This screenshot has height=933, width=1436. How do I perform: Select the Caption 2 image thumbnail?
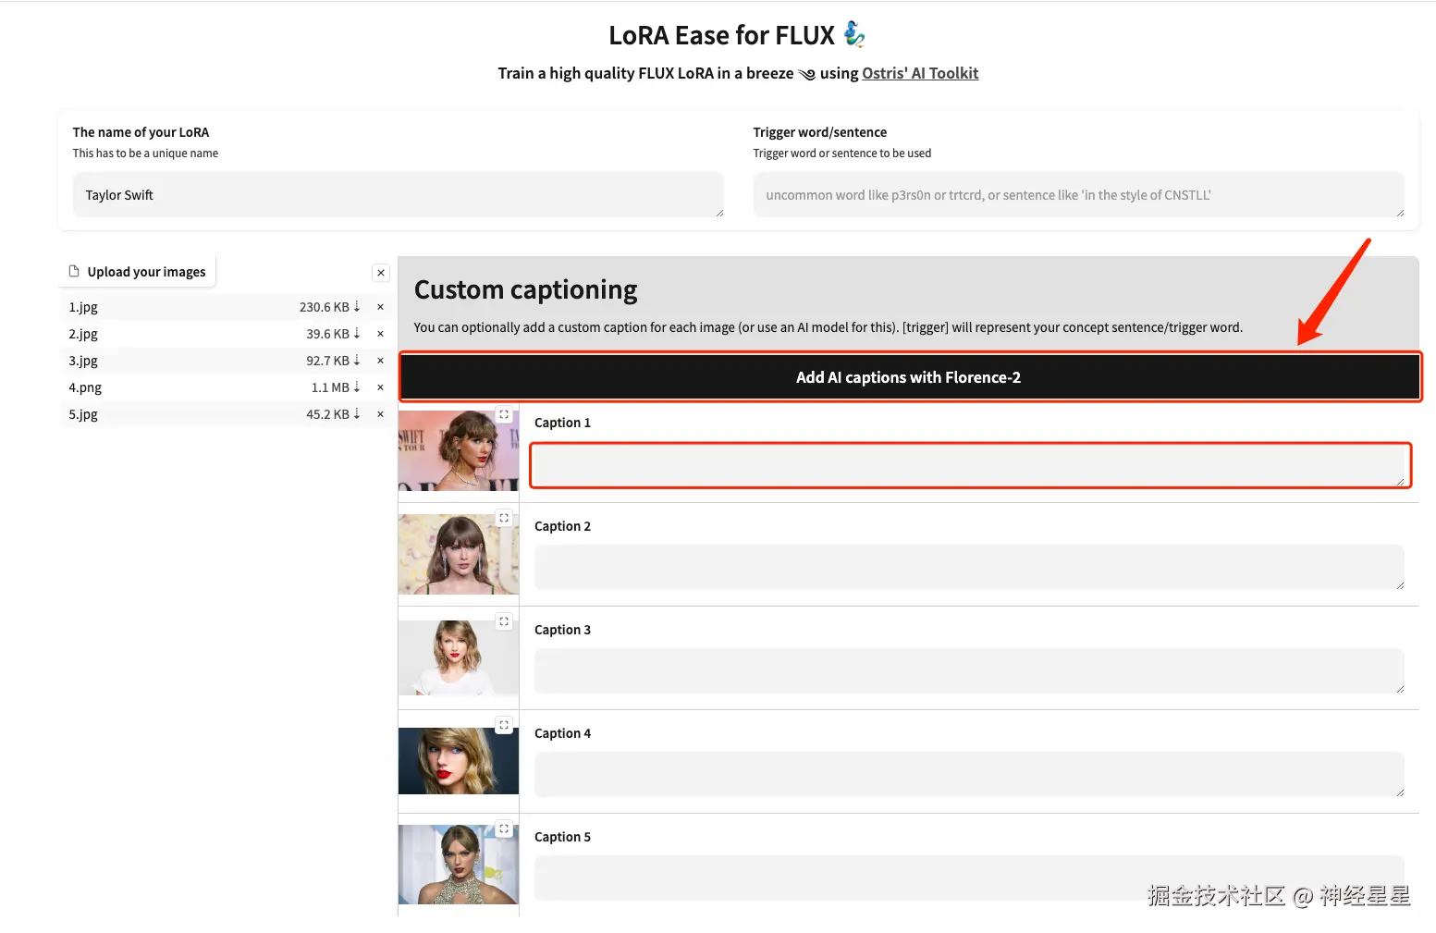[x=459, y=554]
